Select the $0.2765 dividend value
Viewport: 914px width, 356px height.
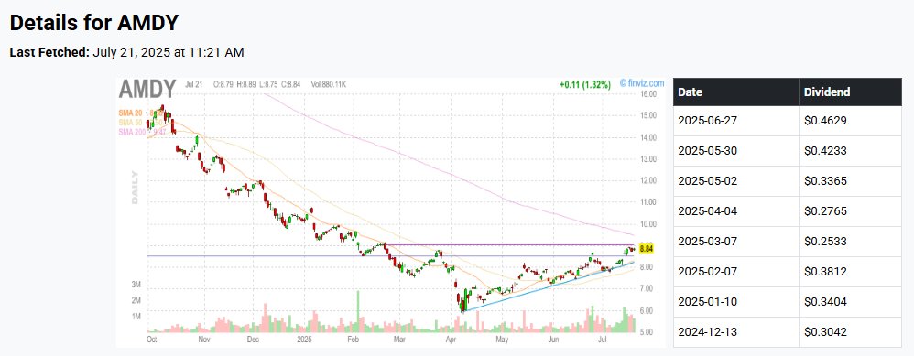coord(825,211)
